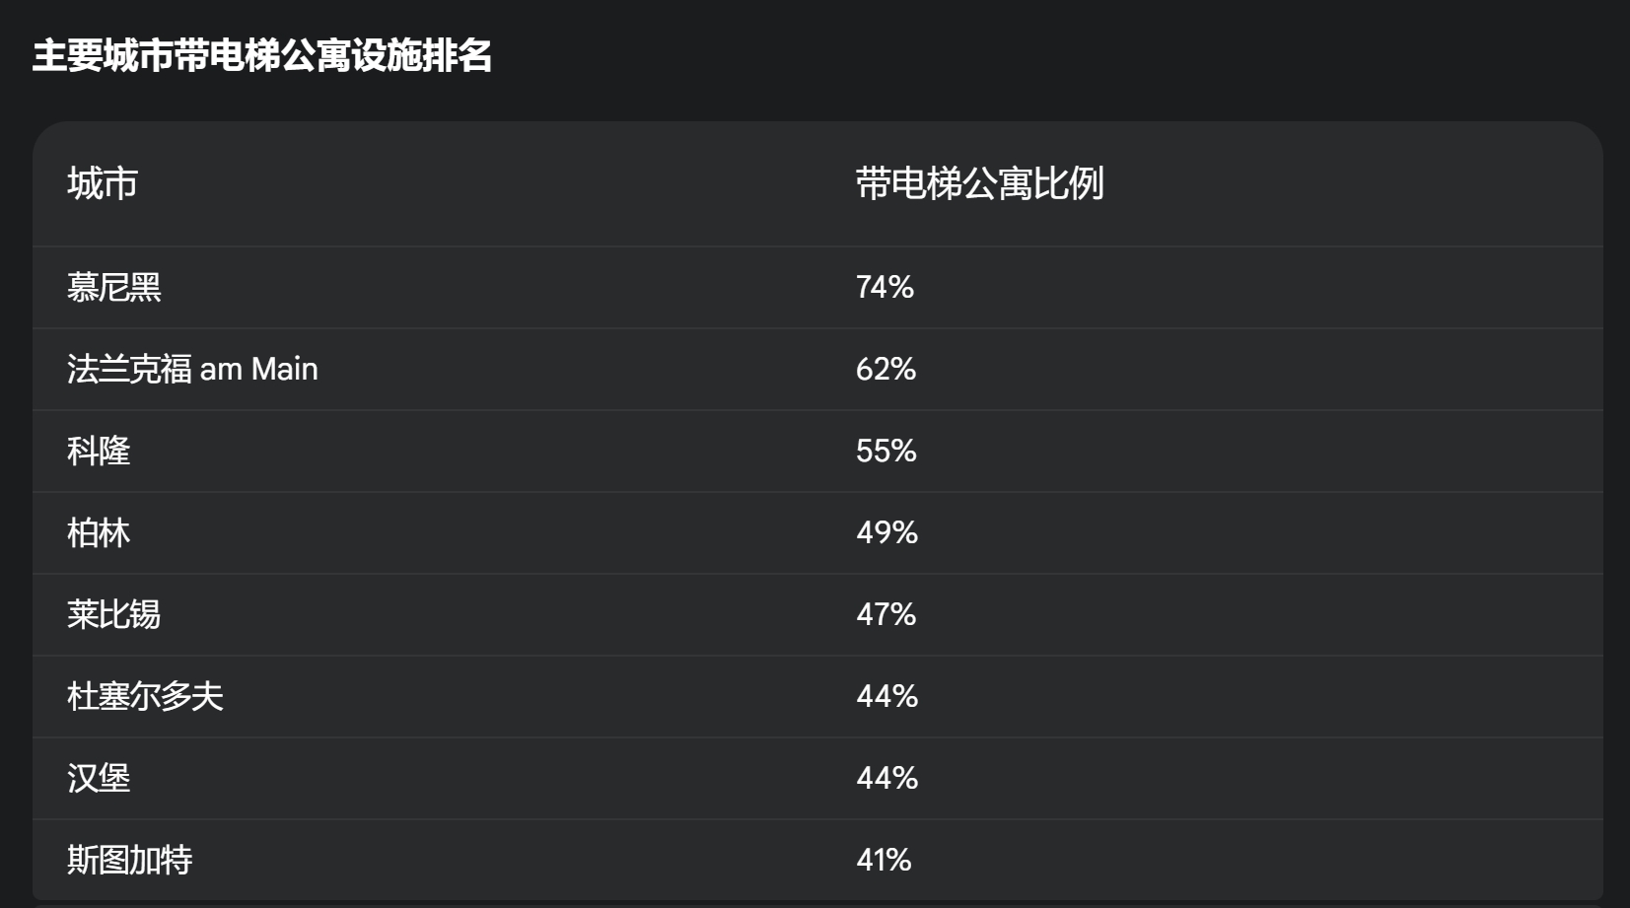The width and height of the screenshot is (1630, 908).
Task: Select the 汉堡 city cell
Action: click(x=99, y=778)
